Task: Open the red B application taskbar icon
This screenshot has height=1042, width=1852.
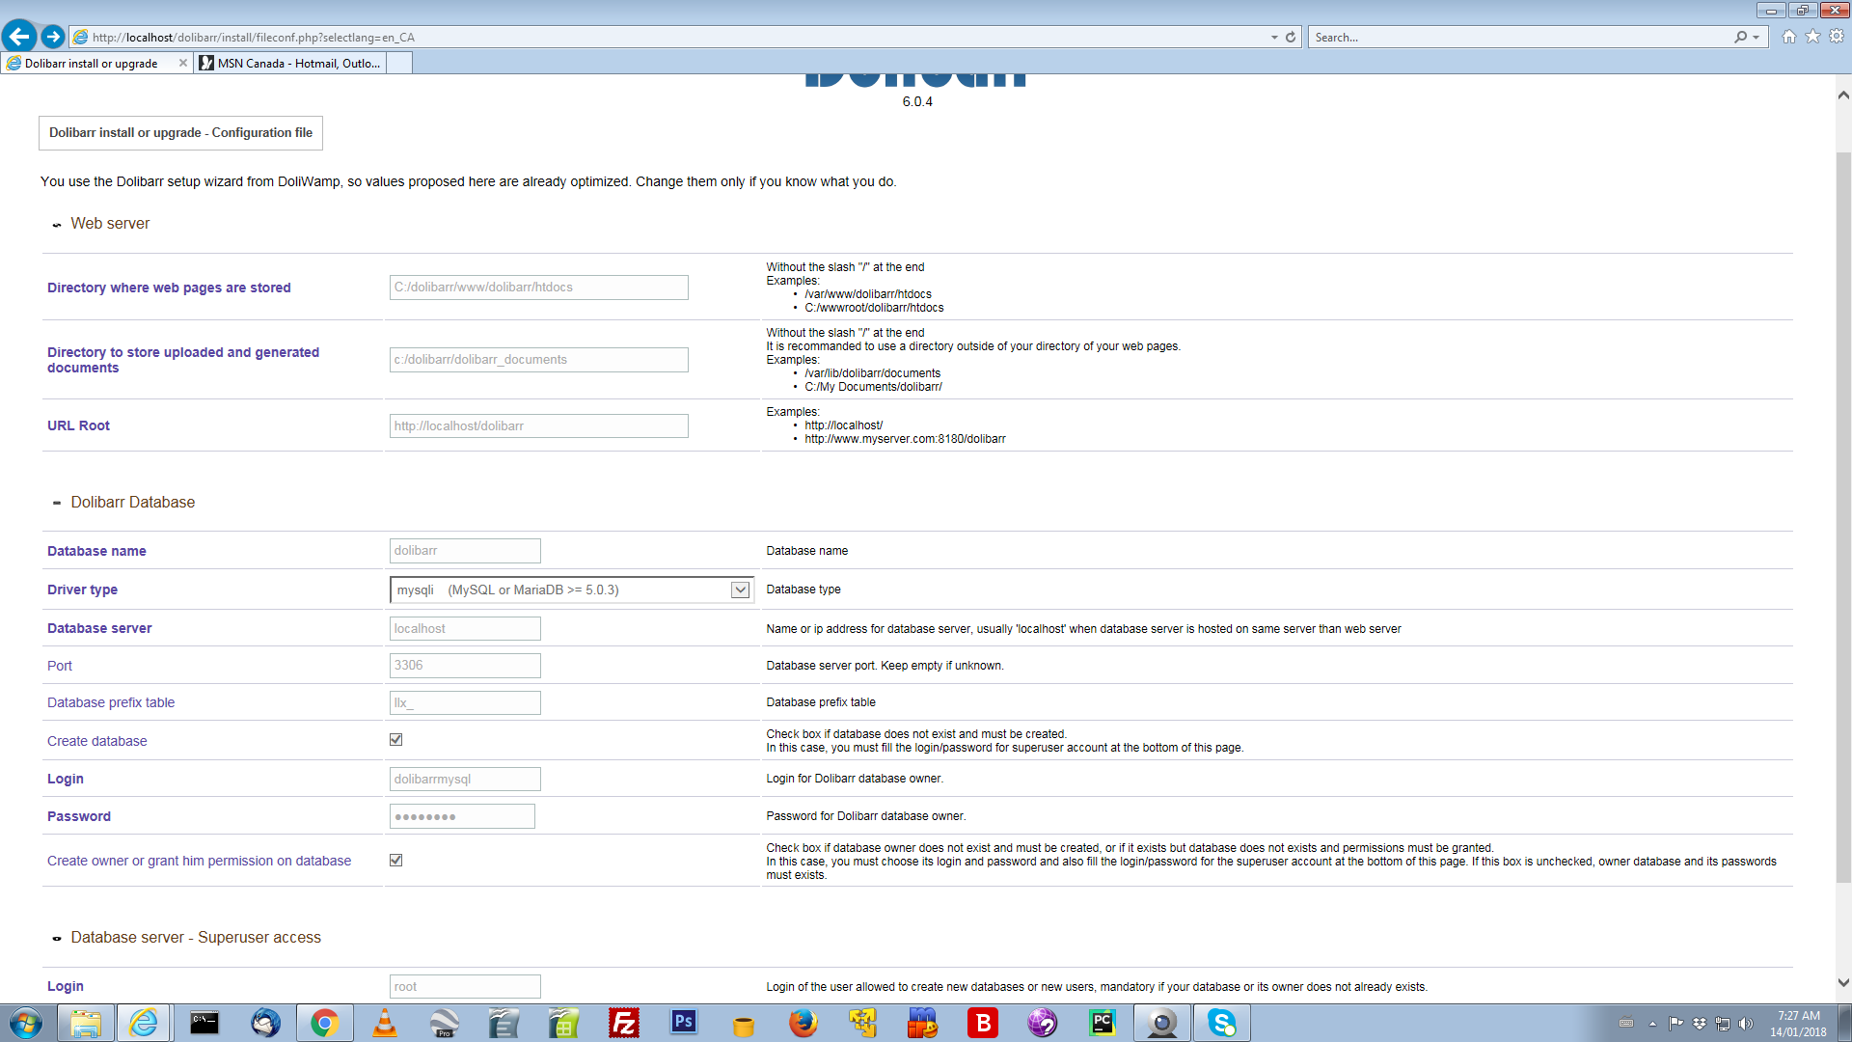Action: pos(983,1023)
